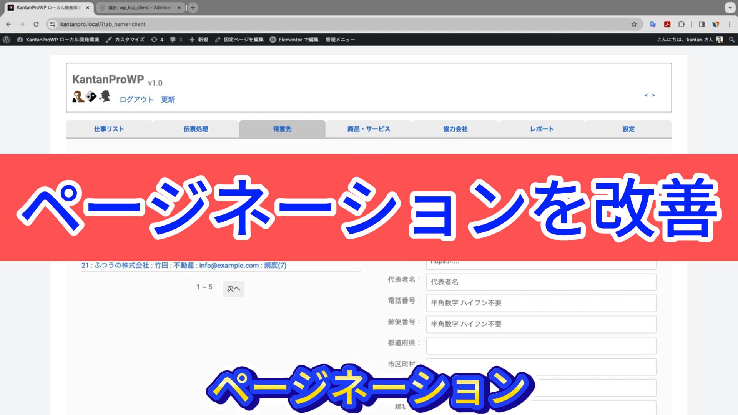Open client 21 ふつうの株式会社 entry
Viewport: 738px width, 415px height.
click(x=184, y=266)
